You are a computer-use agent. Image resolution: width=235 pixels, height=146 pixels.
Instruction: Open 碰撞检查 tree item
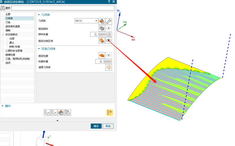click(10, 55)
